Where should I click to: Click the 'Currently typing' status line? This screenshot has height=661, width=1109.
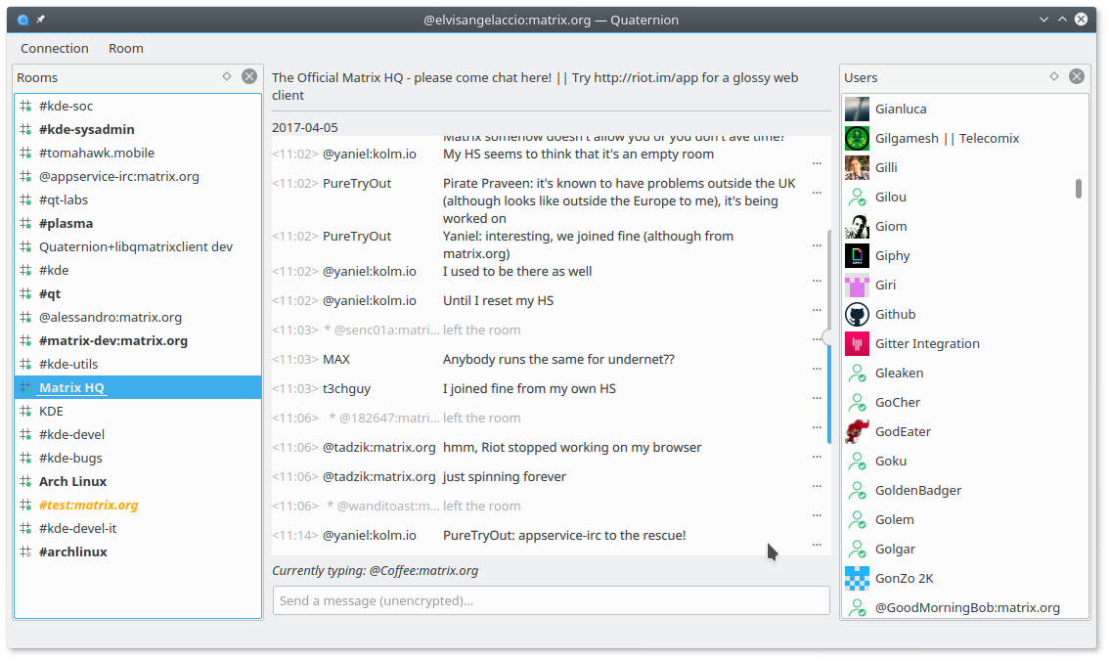click(x=375, y=570)
